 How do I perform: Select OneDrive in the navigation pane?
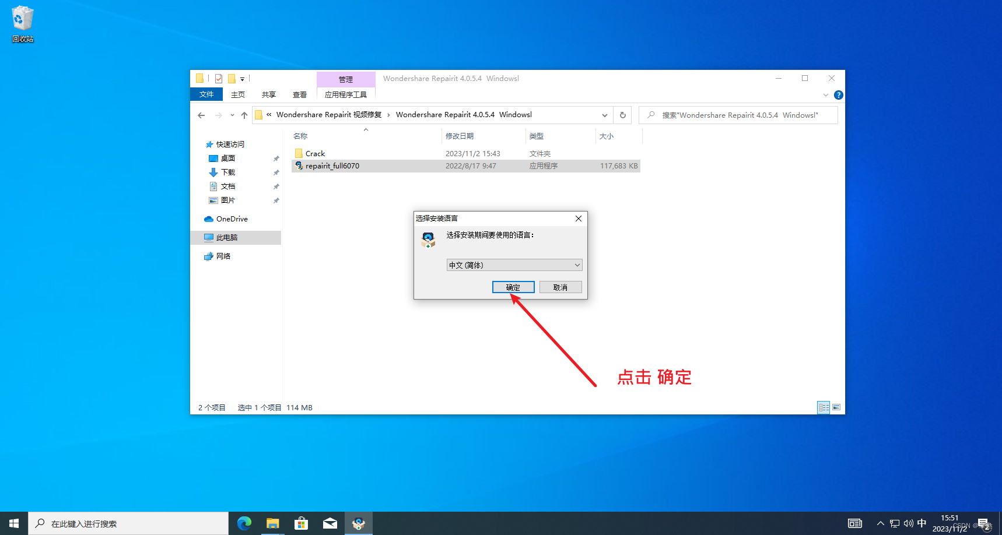click(x=232, y=219)
